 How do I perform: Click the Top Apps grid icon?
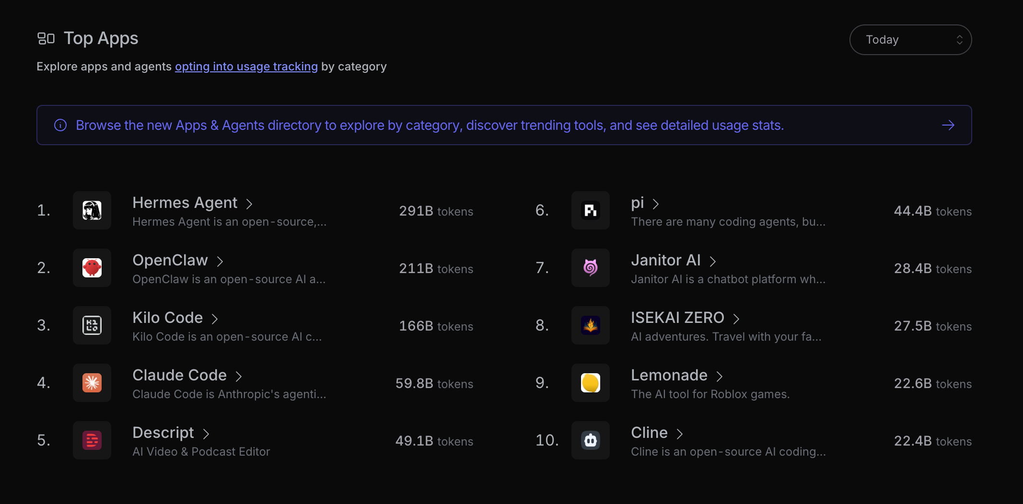click(46, 38)
